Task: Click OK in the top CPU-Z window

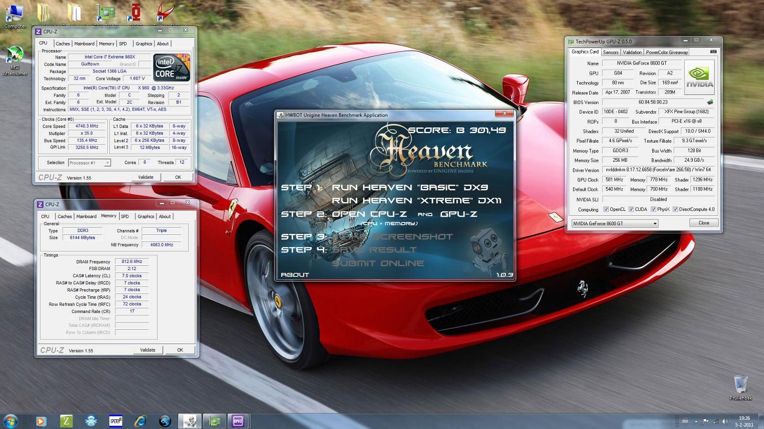Action: click(178, 177)
